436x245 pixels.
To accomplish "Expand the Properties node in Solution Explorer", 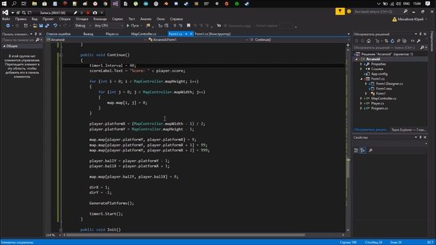I will pyautogui.click(x=361, y=64).
